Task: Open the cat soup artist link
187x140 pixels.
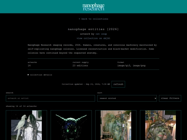Action: (101, 34)
